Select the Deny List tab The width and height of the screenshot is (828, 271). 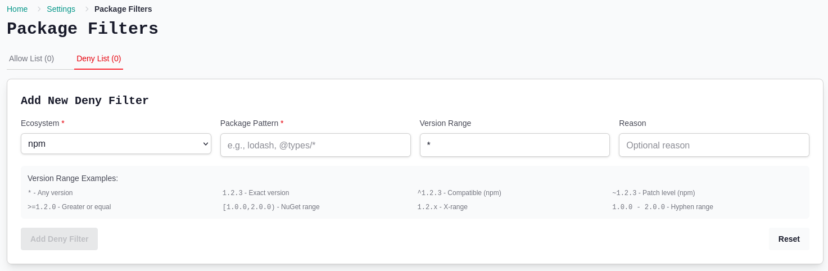point(98,58)
